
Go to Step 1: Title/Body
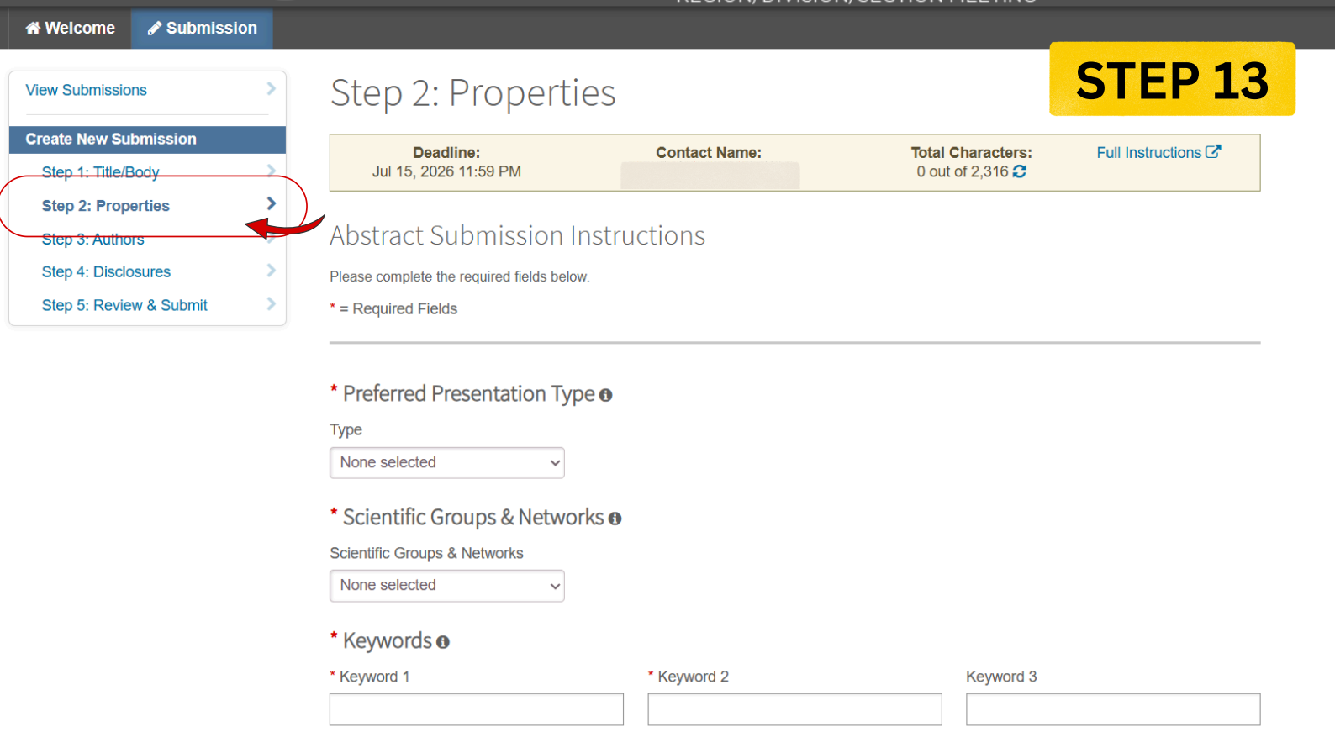[100, 172]
